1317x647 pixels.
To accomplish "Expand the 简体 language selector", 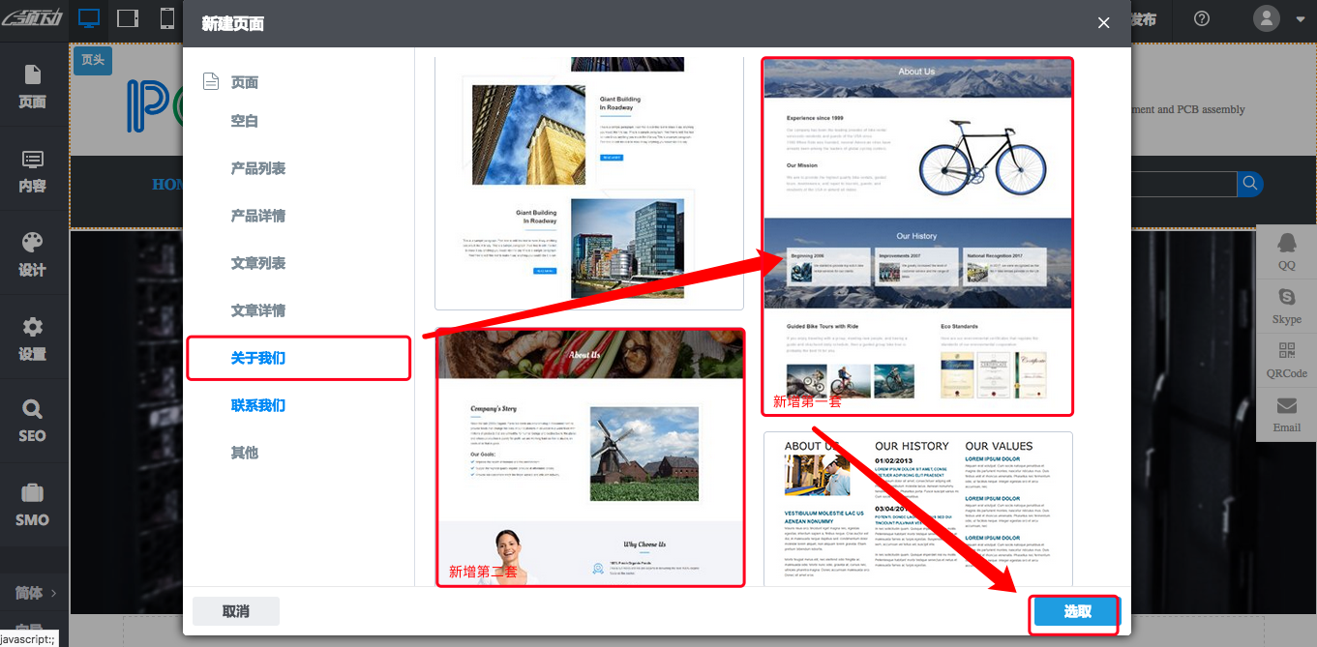I will tap(35, 593).
